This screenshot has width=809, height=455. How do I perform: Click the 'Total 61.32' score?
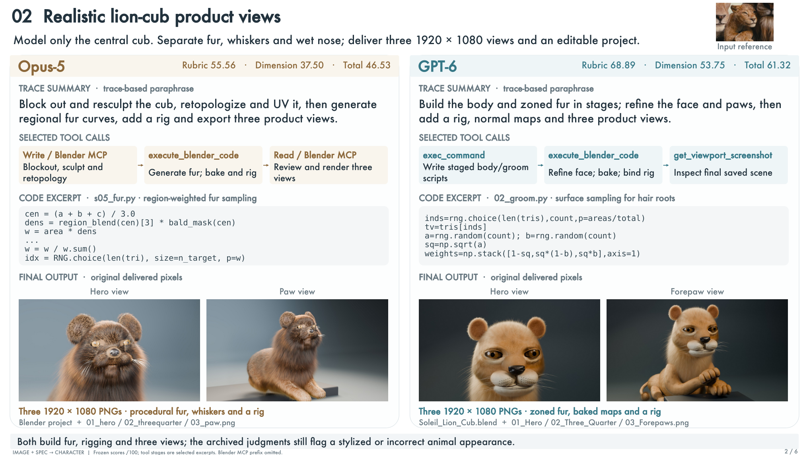point(768,65)
